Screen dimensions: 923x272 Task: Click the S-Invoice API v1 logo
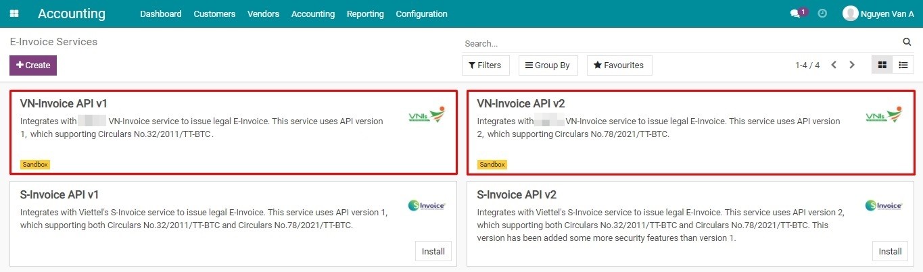tap(427, 205)
